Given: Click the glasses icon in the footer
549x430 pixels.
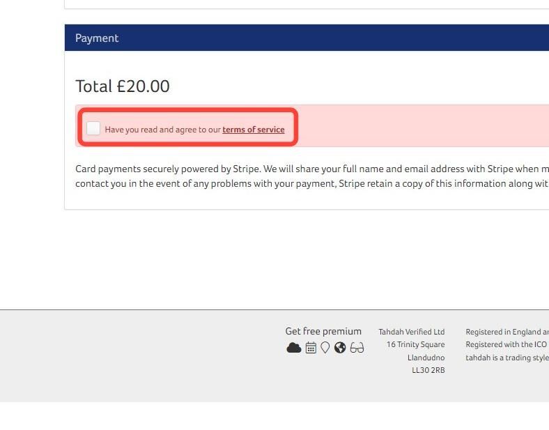Looking at the screenshot, I should (357, 348).
